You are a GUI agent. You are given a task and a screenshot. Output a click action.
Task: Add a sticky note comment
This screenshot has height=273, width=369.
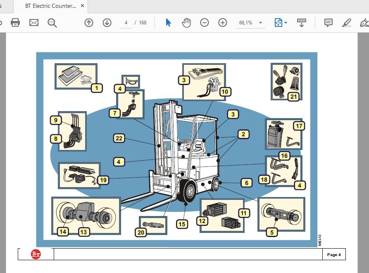click(x=328, y=23)
